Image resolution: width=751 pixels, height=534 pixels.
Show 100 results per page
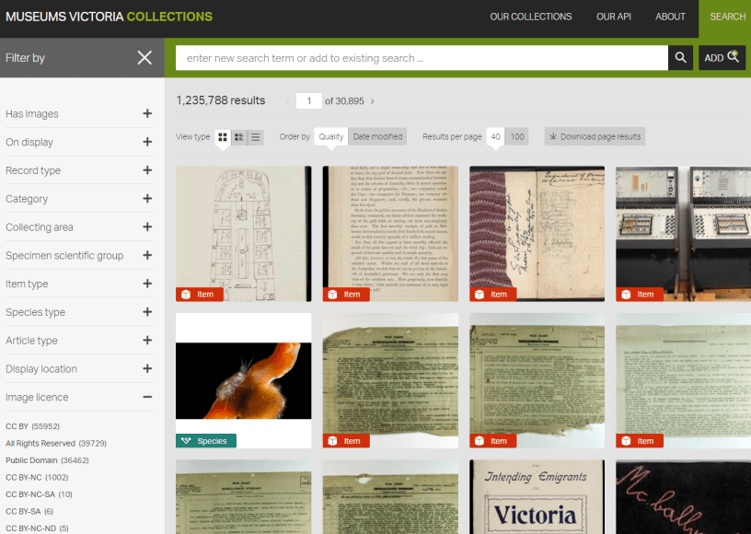click(517, 137)
